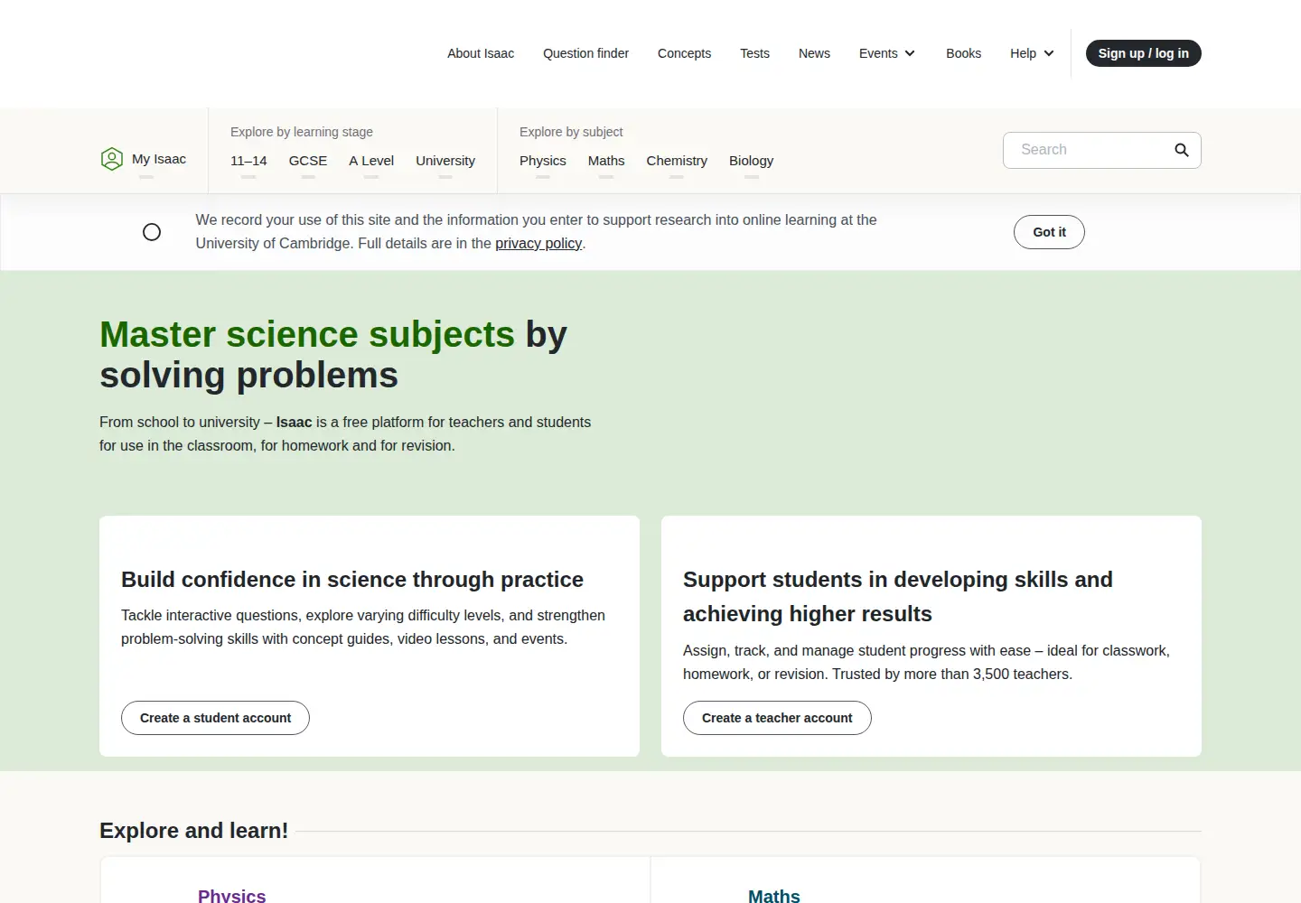Click Create a student account

click(x=215, y=718)
